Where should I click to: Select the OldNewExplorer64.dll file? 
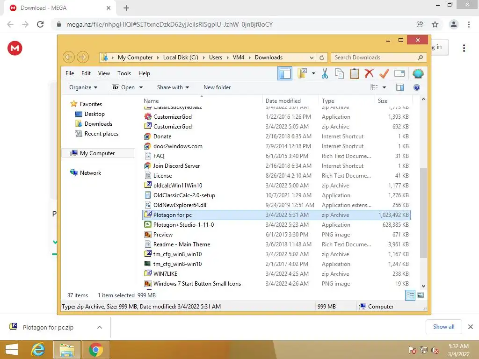276,205
